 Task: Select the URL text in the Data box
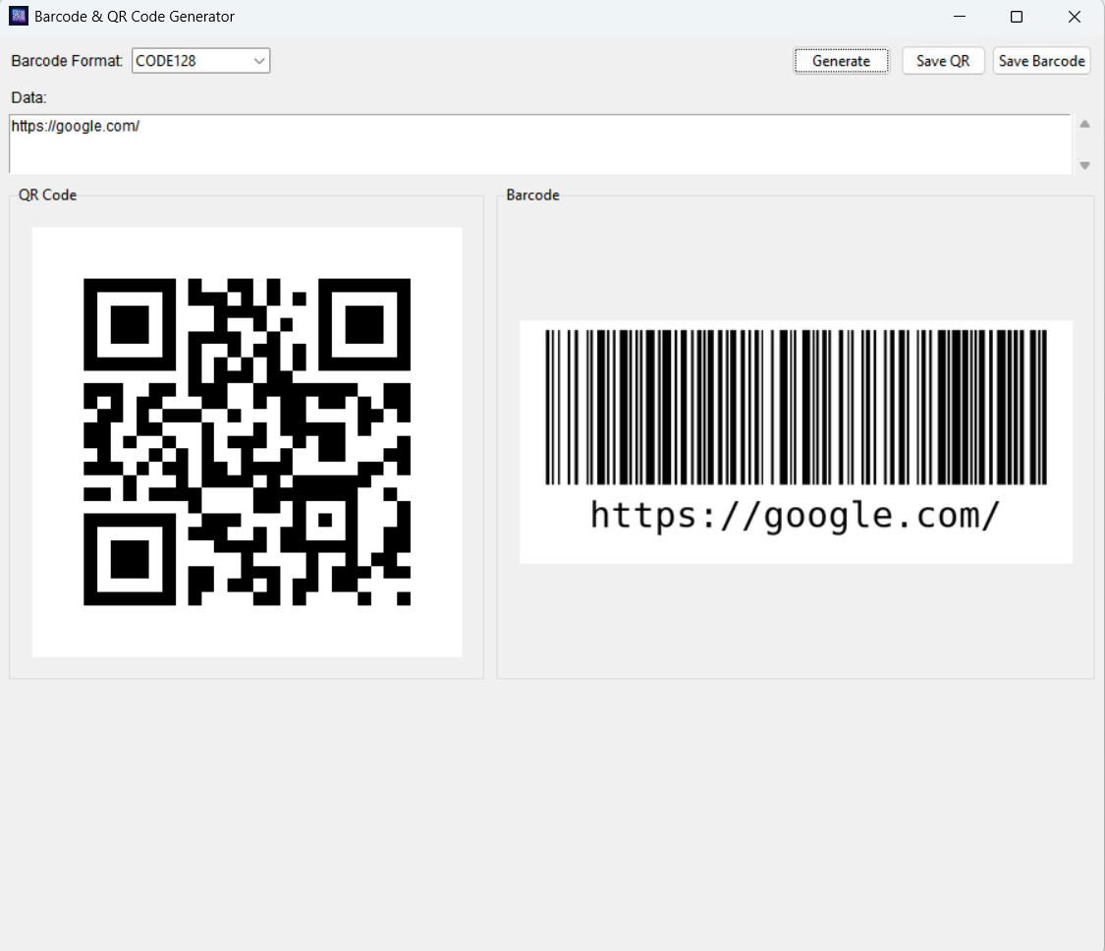pos(74,126)
